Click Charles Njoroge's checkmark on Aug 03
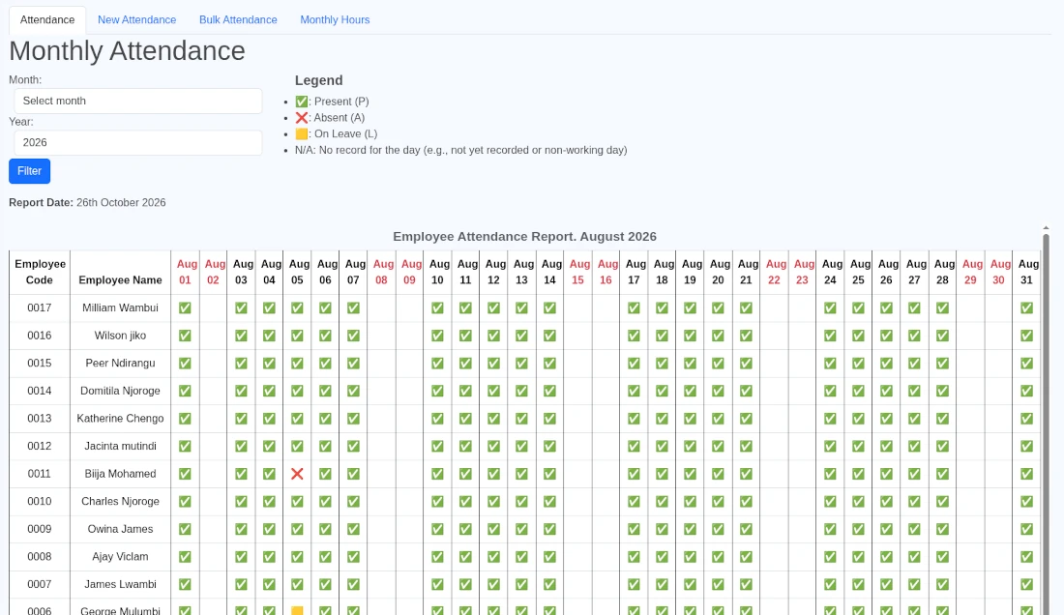This screenshot has height=615, width=1064. tap(241, 502)
